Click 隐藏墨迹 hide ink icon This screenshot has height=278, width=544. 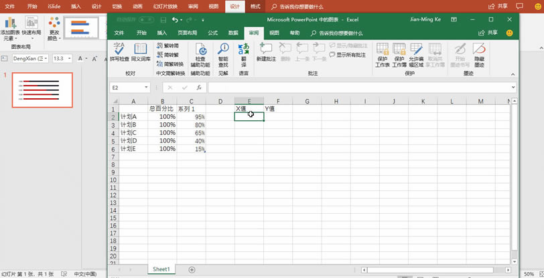(x=479, y=55)
